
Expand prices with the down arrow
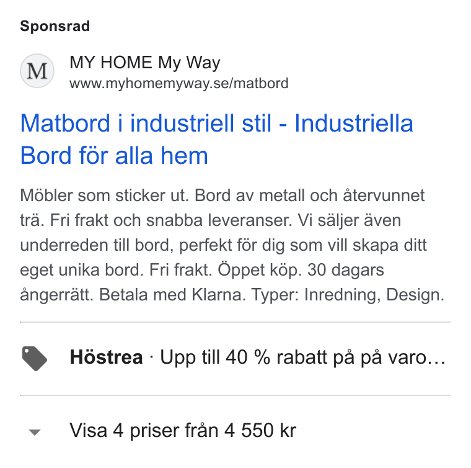pos(35,432)
